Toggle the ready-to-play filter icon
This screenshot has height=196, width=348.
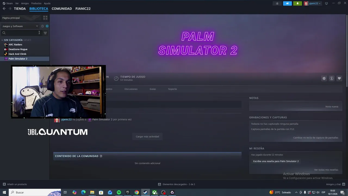click(x=47, y=26)
